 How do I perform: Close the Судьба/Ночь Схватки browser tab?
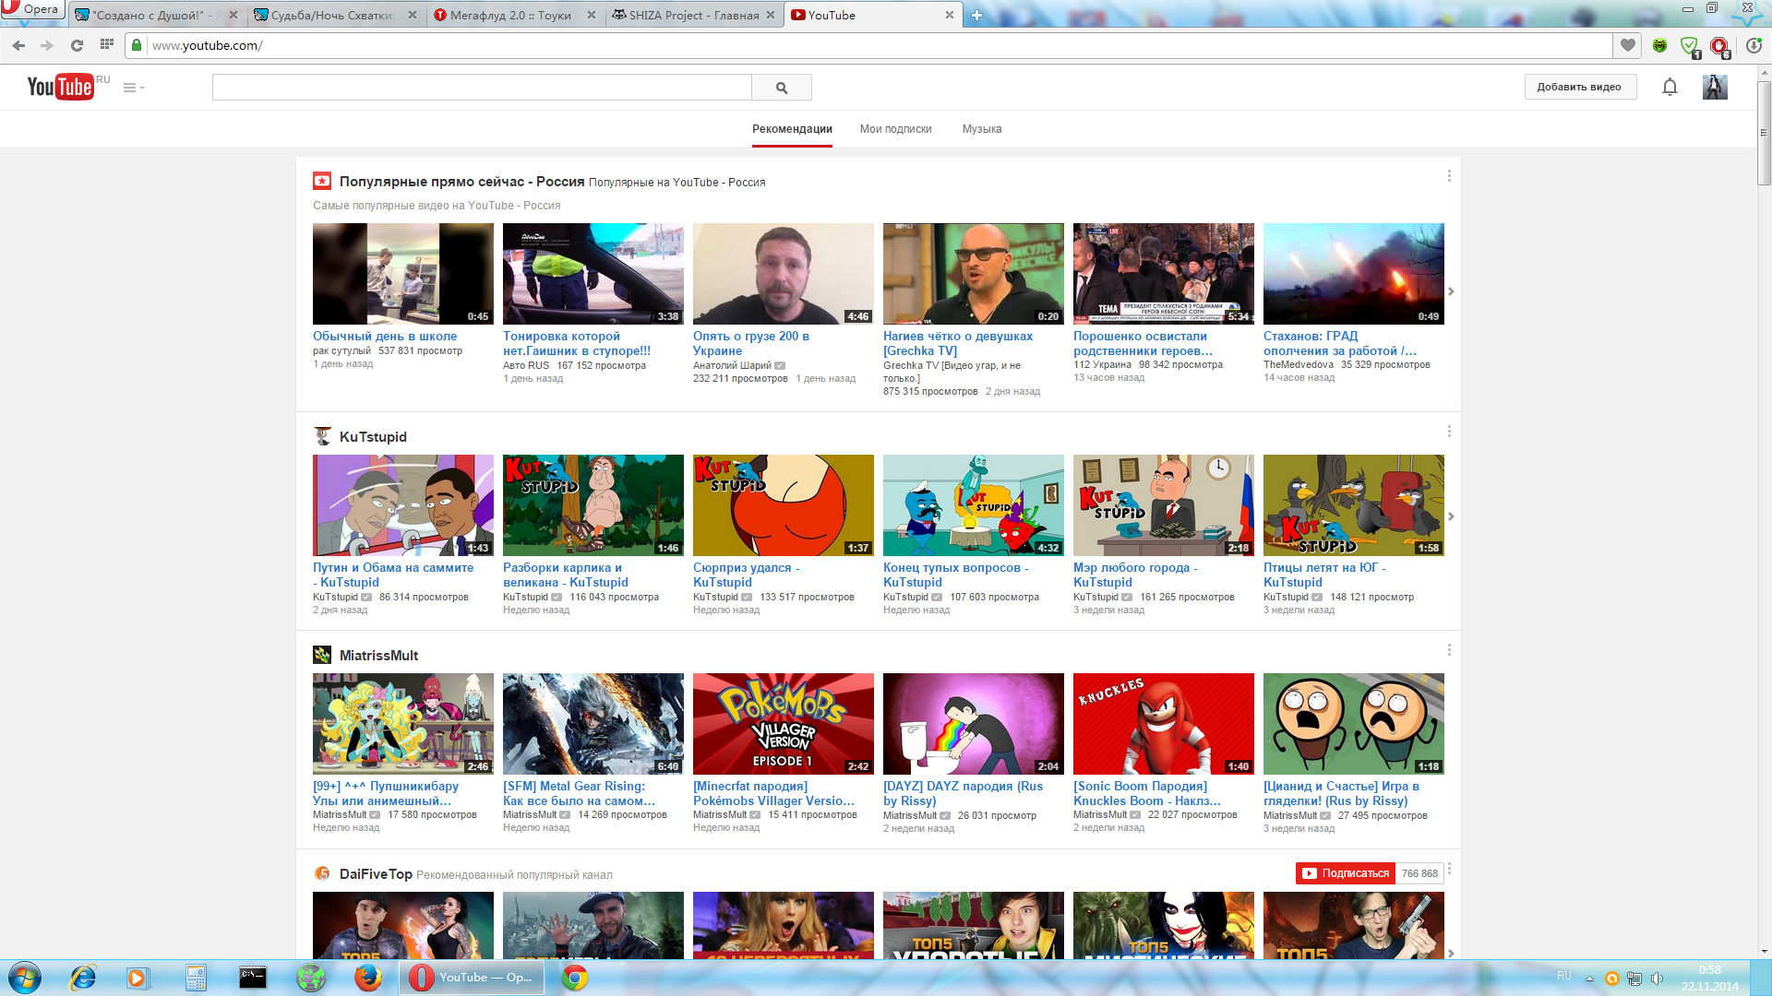click(x=413, y=15)
